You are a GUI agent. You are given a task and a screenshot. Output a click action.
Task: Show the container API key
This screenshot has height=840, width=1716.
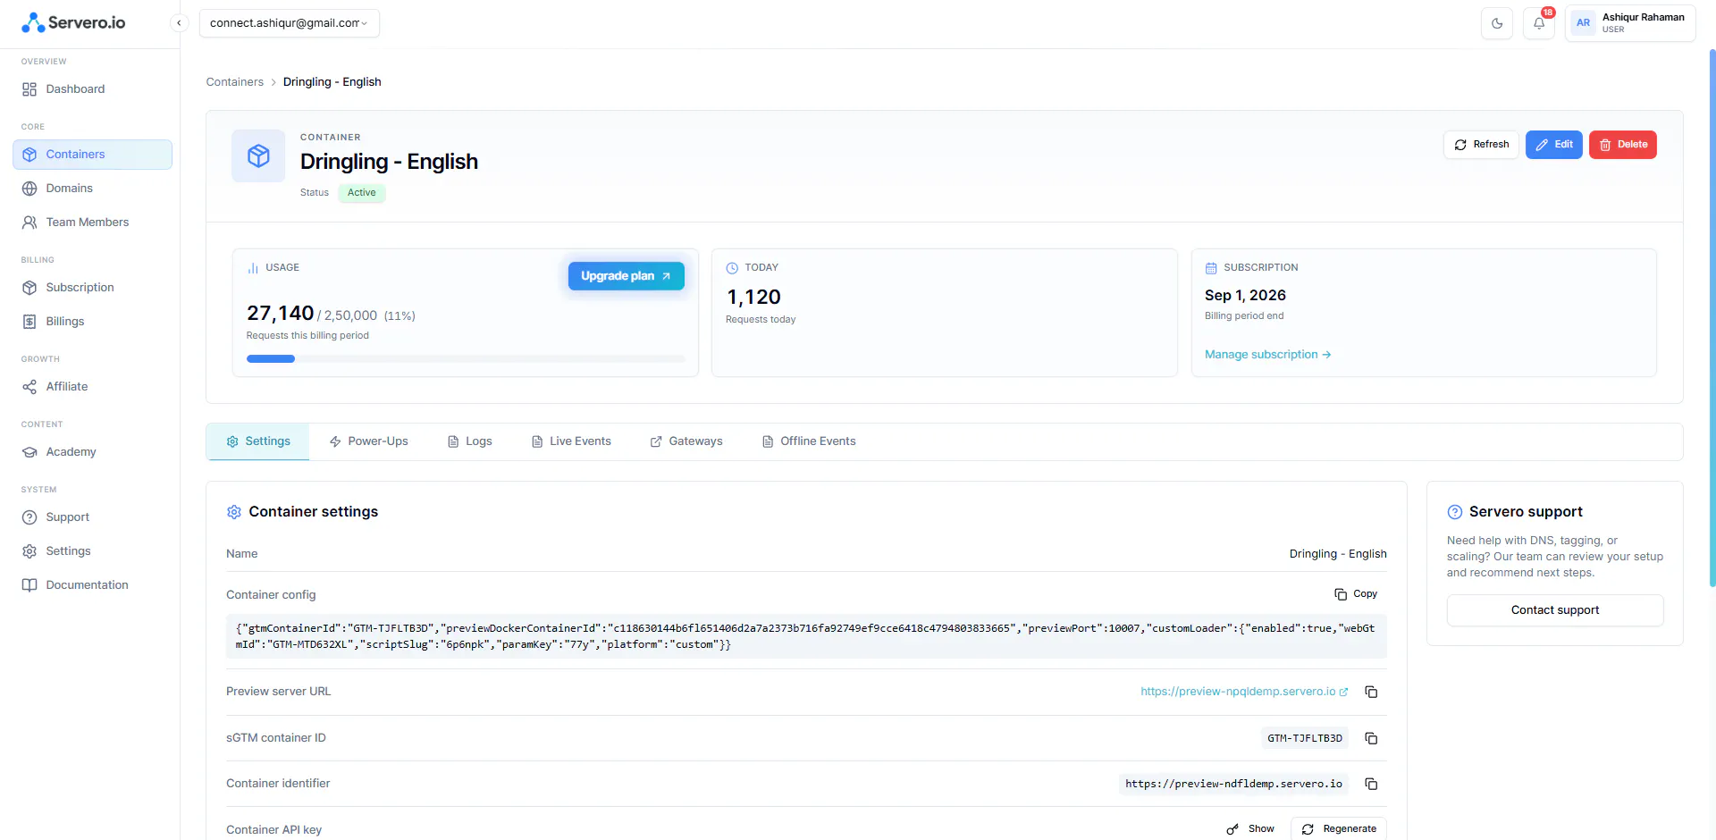[x=1250, y=829]
